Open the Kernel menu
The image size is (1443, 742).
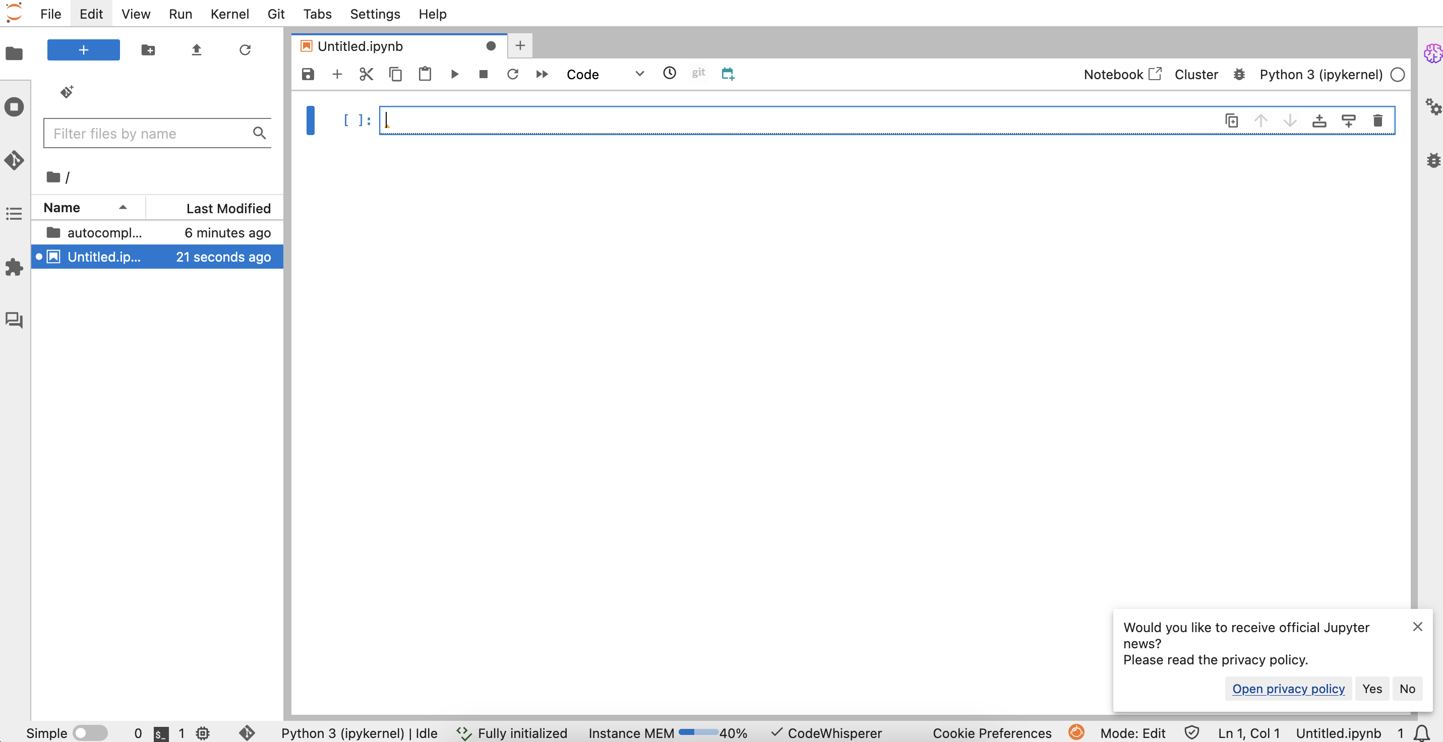[230, 14]
